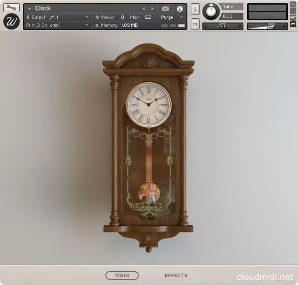Click the Tune knob

pos(211,11)
